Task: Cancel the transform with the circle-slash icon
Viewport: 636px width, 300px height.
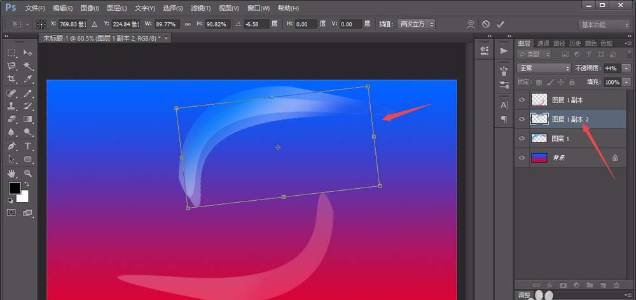Action: [x=486, y=24]
